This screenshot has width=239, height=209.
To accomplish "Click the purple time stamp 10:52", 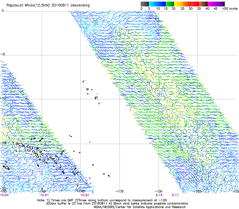I will 85,195.
